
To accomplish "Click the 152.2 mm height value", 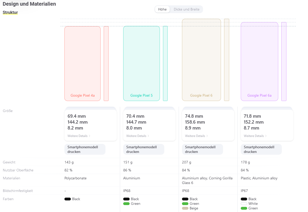I will [254, 122].
